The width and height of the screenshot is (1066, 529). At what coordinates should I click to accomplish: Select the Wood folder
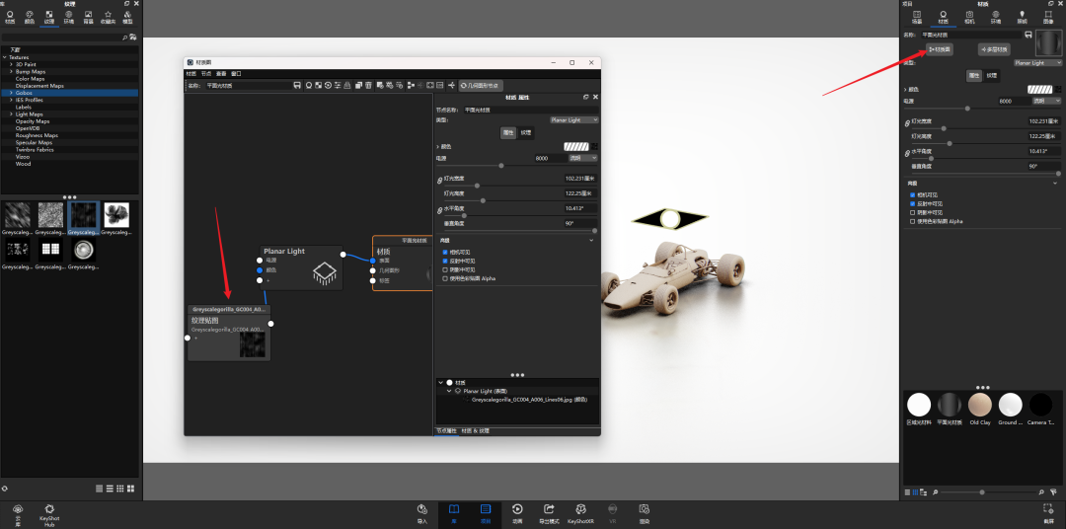click(23, 164)
